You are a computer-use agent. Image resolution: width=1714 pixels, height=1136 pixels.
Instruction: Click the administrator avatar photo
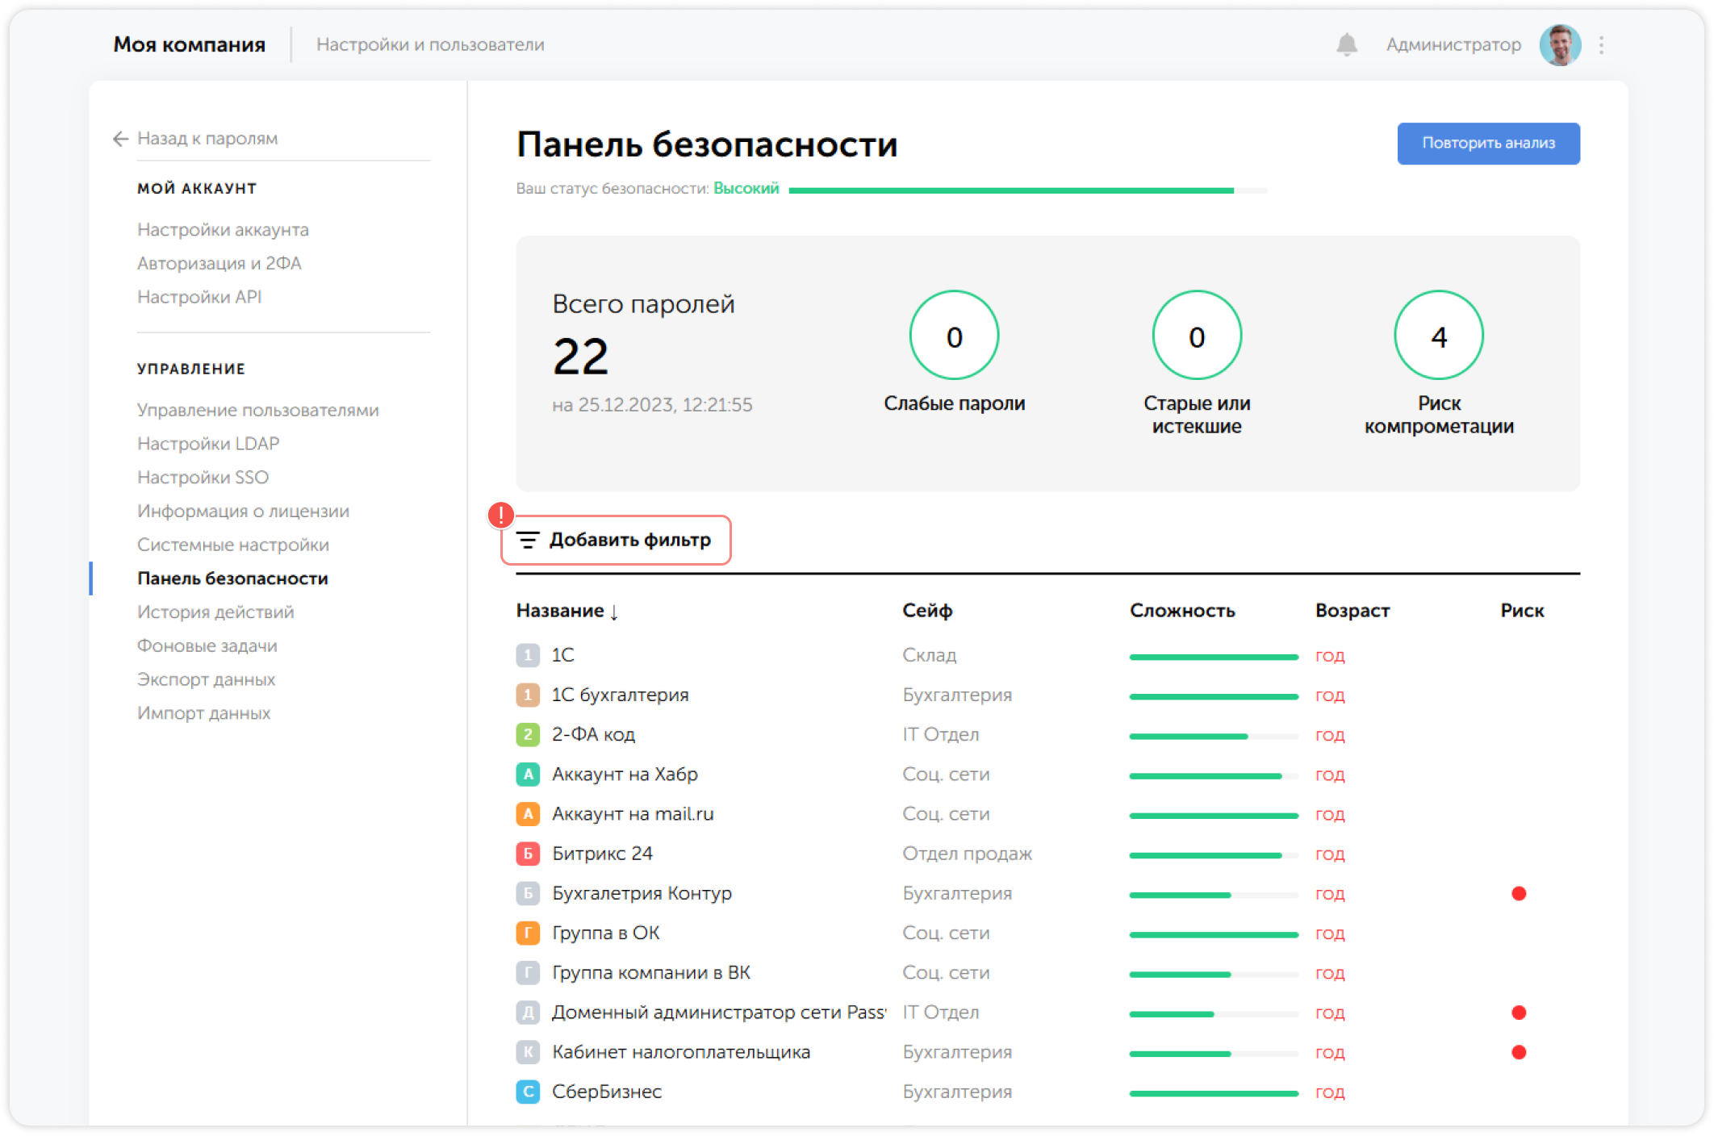[1561, 44]
